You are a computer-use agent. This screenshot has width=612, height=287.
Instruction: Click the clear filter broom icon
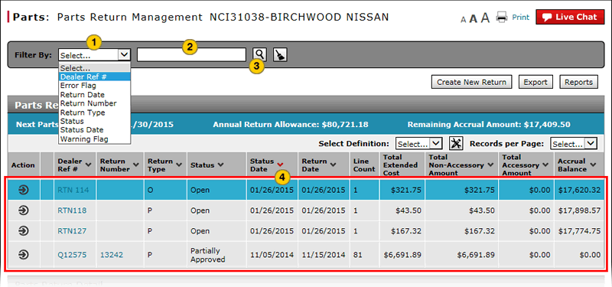pos(280,54)
